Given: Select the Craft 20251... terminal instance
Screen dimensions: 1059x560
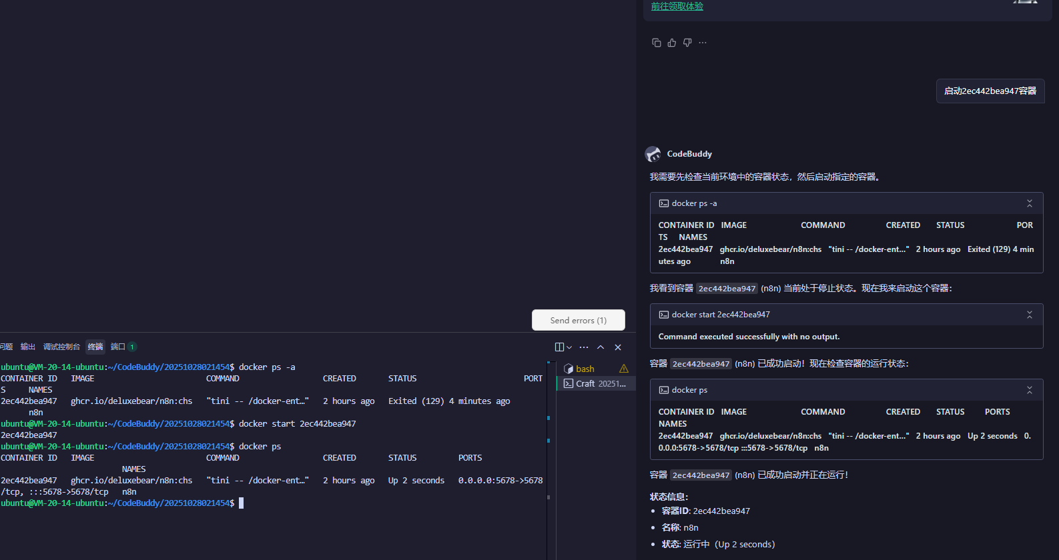Looking at the screenshot, I should (x=596, y=383).
